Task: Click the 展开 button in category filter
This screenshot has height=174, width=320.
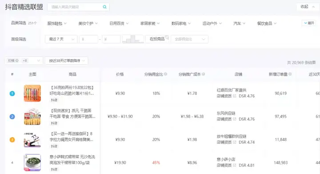Action: click(x=309, y=23)
